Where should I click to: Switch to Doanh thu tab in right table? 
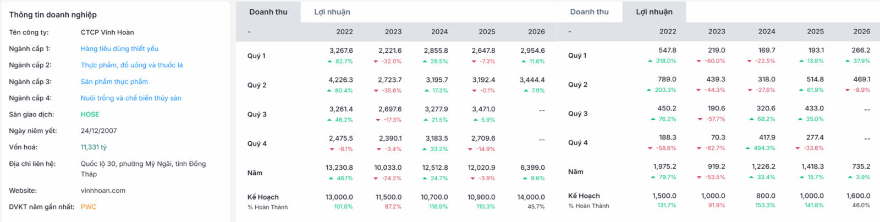[590, 12]
